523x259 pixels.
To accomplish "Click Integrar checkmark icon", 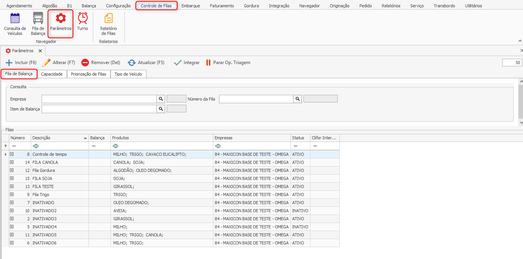I will click(178, 63).
